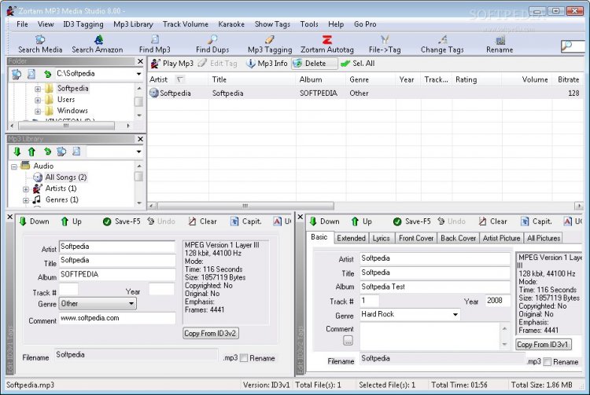Show Mp3 Info
590x395 pixels.
(x=267, y=64)
